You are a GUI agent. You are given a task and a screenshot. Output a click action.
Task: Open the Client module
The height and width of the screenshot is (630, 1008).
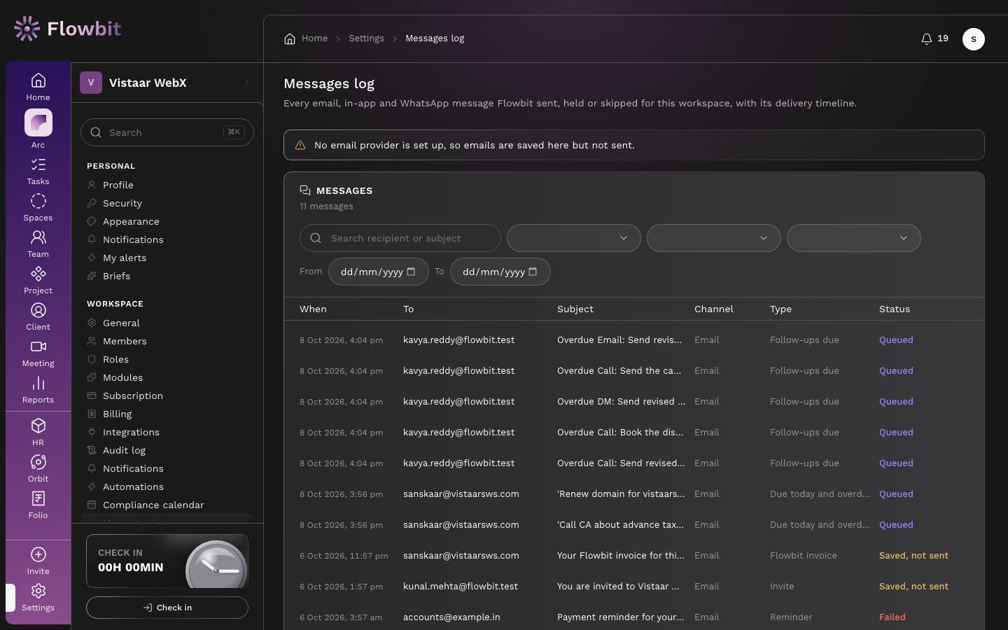coord(38,317)
